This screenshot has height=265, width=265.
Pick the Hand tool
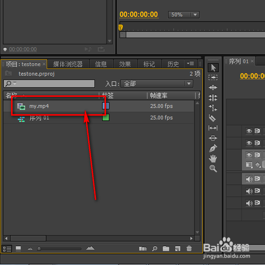click(x=213, y=159)
